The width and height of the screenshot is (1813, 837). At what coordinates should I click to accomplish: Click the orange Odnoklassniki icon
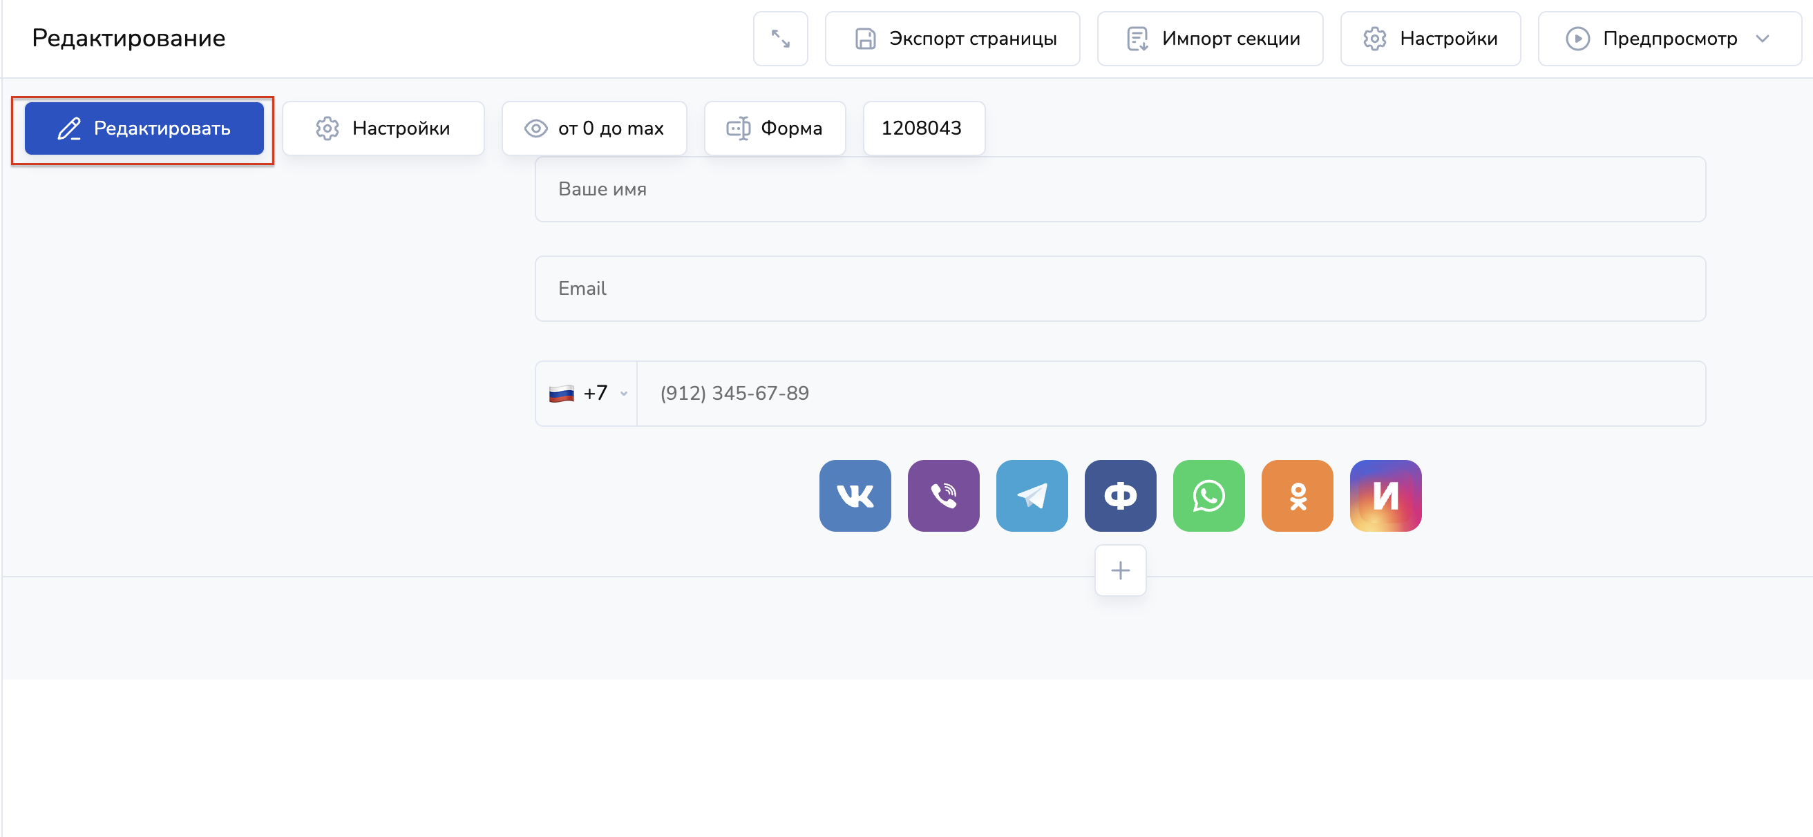click(1297, 496)
